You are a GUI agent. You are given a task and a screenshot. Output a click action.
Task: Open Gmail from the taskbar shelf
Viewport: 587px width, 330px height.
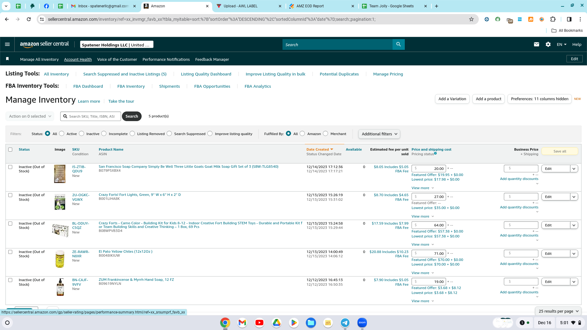point(242,323)
